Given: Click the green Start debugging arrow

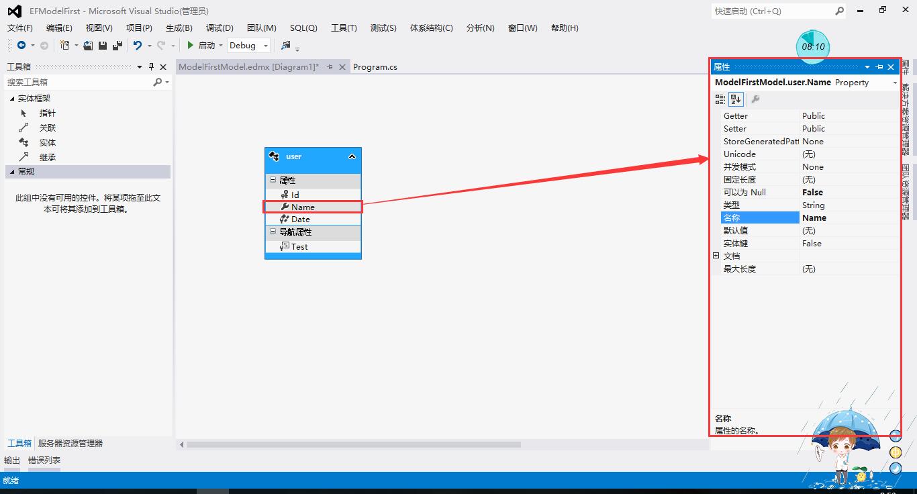Looking at the screenshot, I should [191, 45].
